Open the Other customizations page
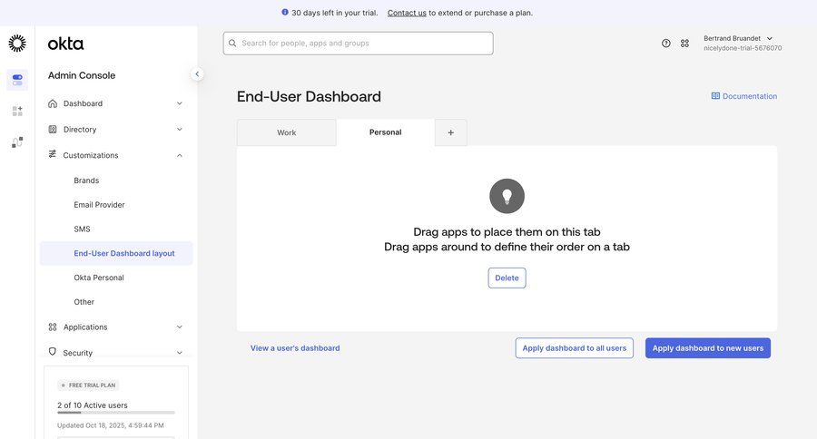This screenshot has width=817, height=439. click(x=84, y=302)
